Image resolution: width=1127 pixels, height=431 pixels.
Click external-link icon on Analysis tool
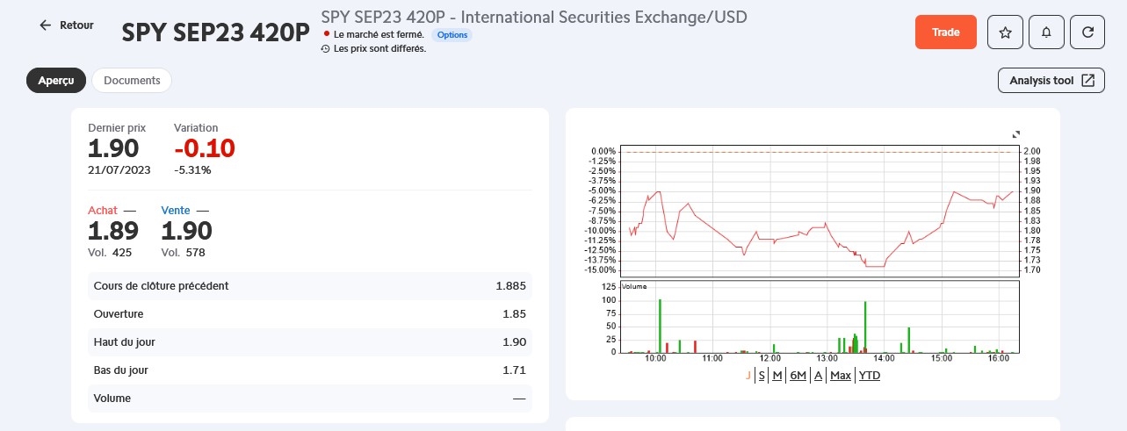coord(1087,81)
